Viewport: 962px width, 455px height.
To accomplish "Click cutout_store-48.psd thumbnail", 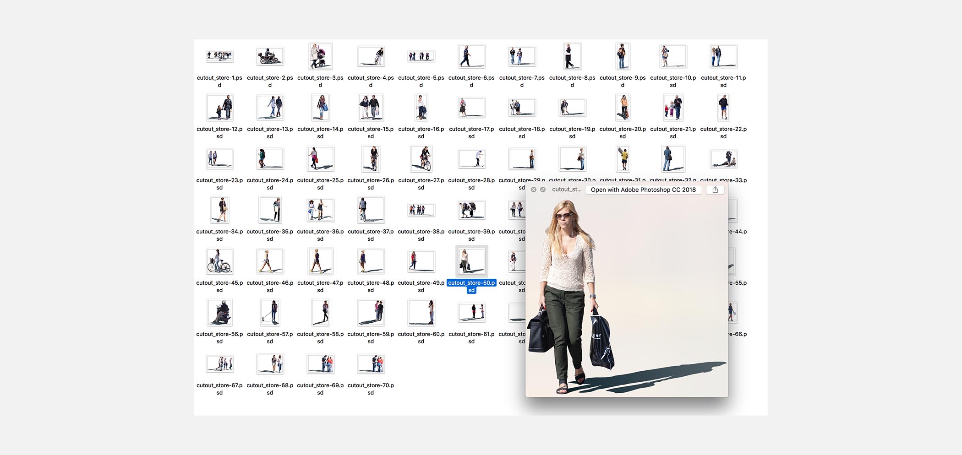I will click(x=371, y=261).
